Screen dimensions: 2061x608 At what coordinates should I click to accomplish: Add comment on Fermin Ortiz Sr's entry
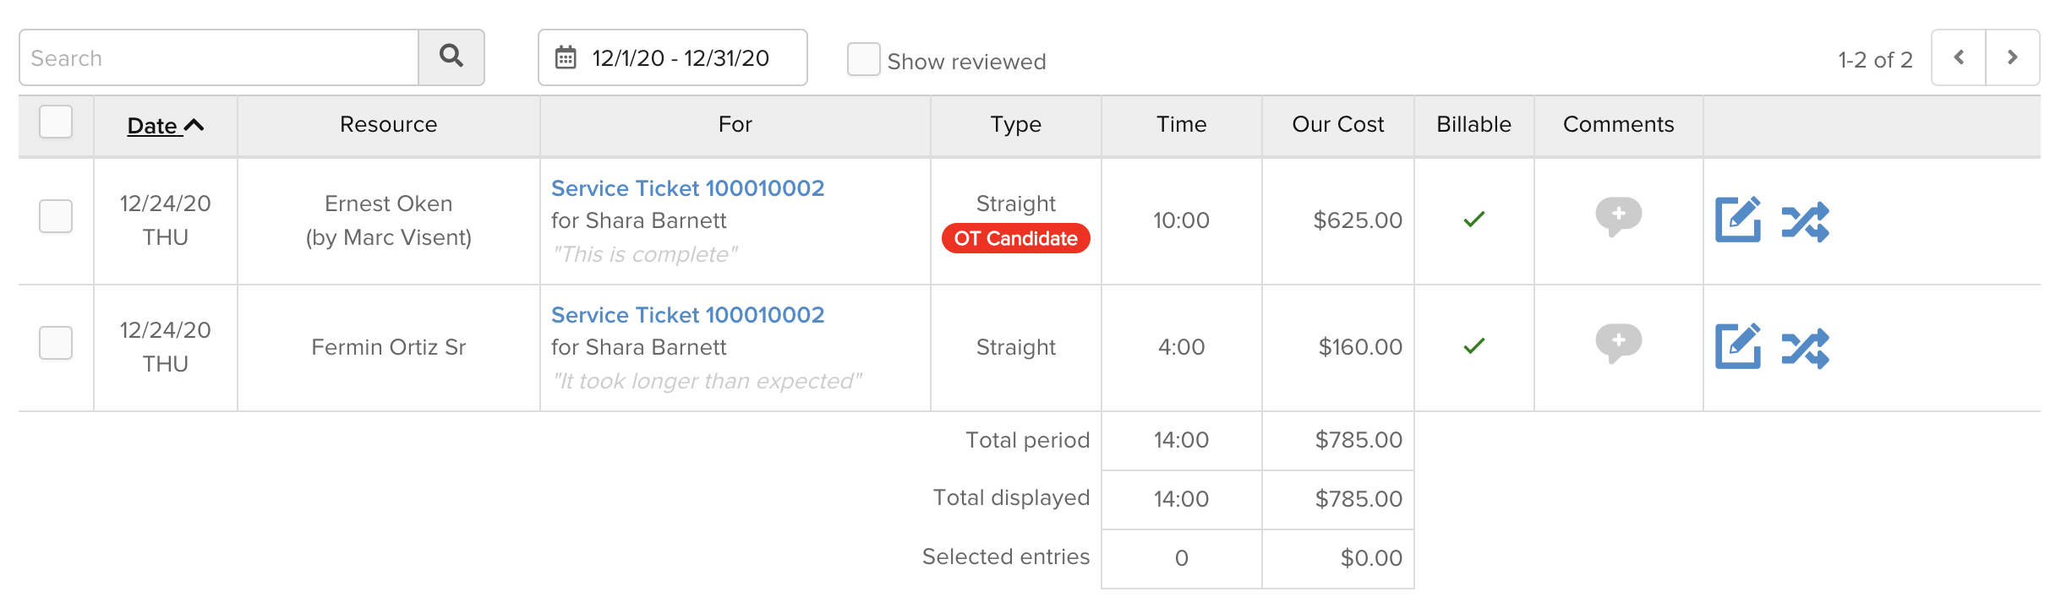[x=1618, y=343]
